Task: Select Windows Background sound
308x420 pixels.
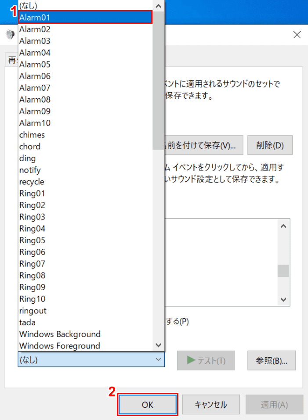Action: click(x=86, y=334)
